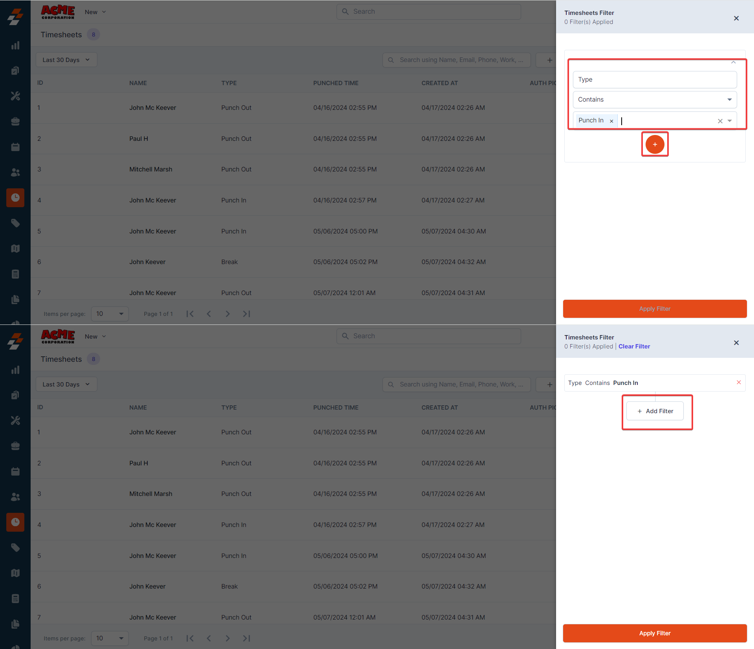Collapse the filter card with chevron up
This screenshot has height=649, width=754.
click(x=733, y=62)
